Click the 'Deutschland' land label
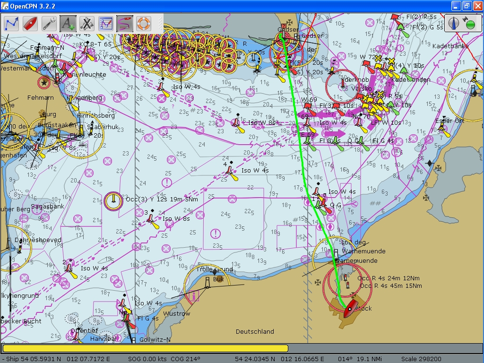Screen dimensions: 484x363 (255, 331)
